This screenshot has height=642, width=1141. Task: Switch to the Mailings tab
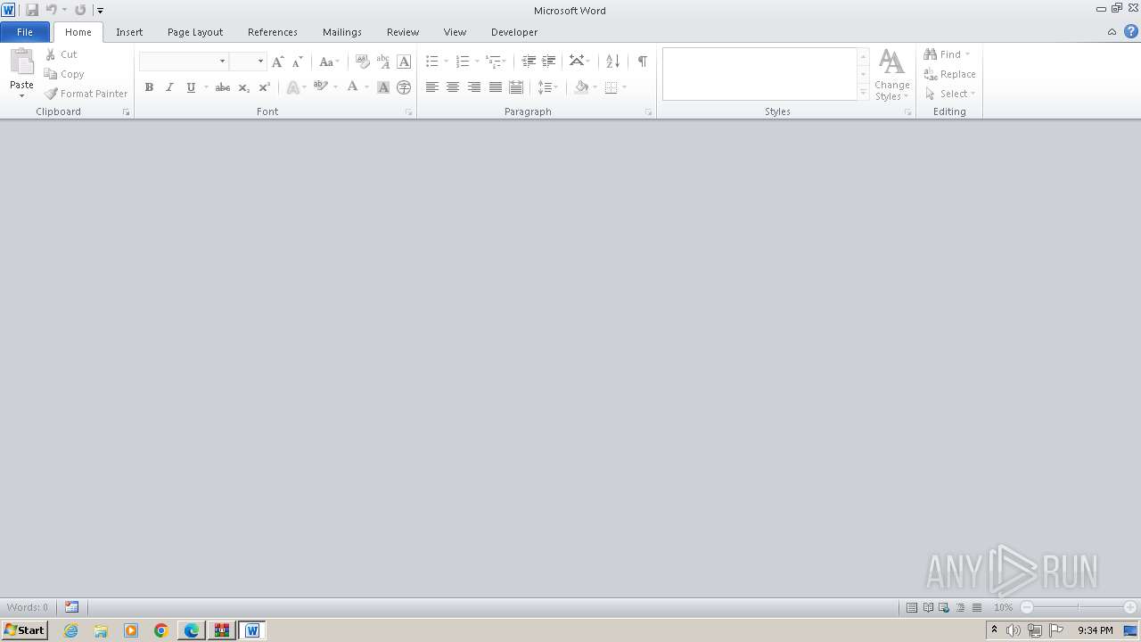click(x=342, y=32)
